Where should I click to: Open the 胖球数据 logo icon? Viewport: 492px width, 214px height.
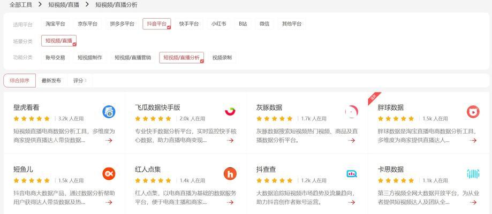tap(473, 112)
